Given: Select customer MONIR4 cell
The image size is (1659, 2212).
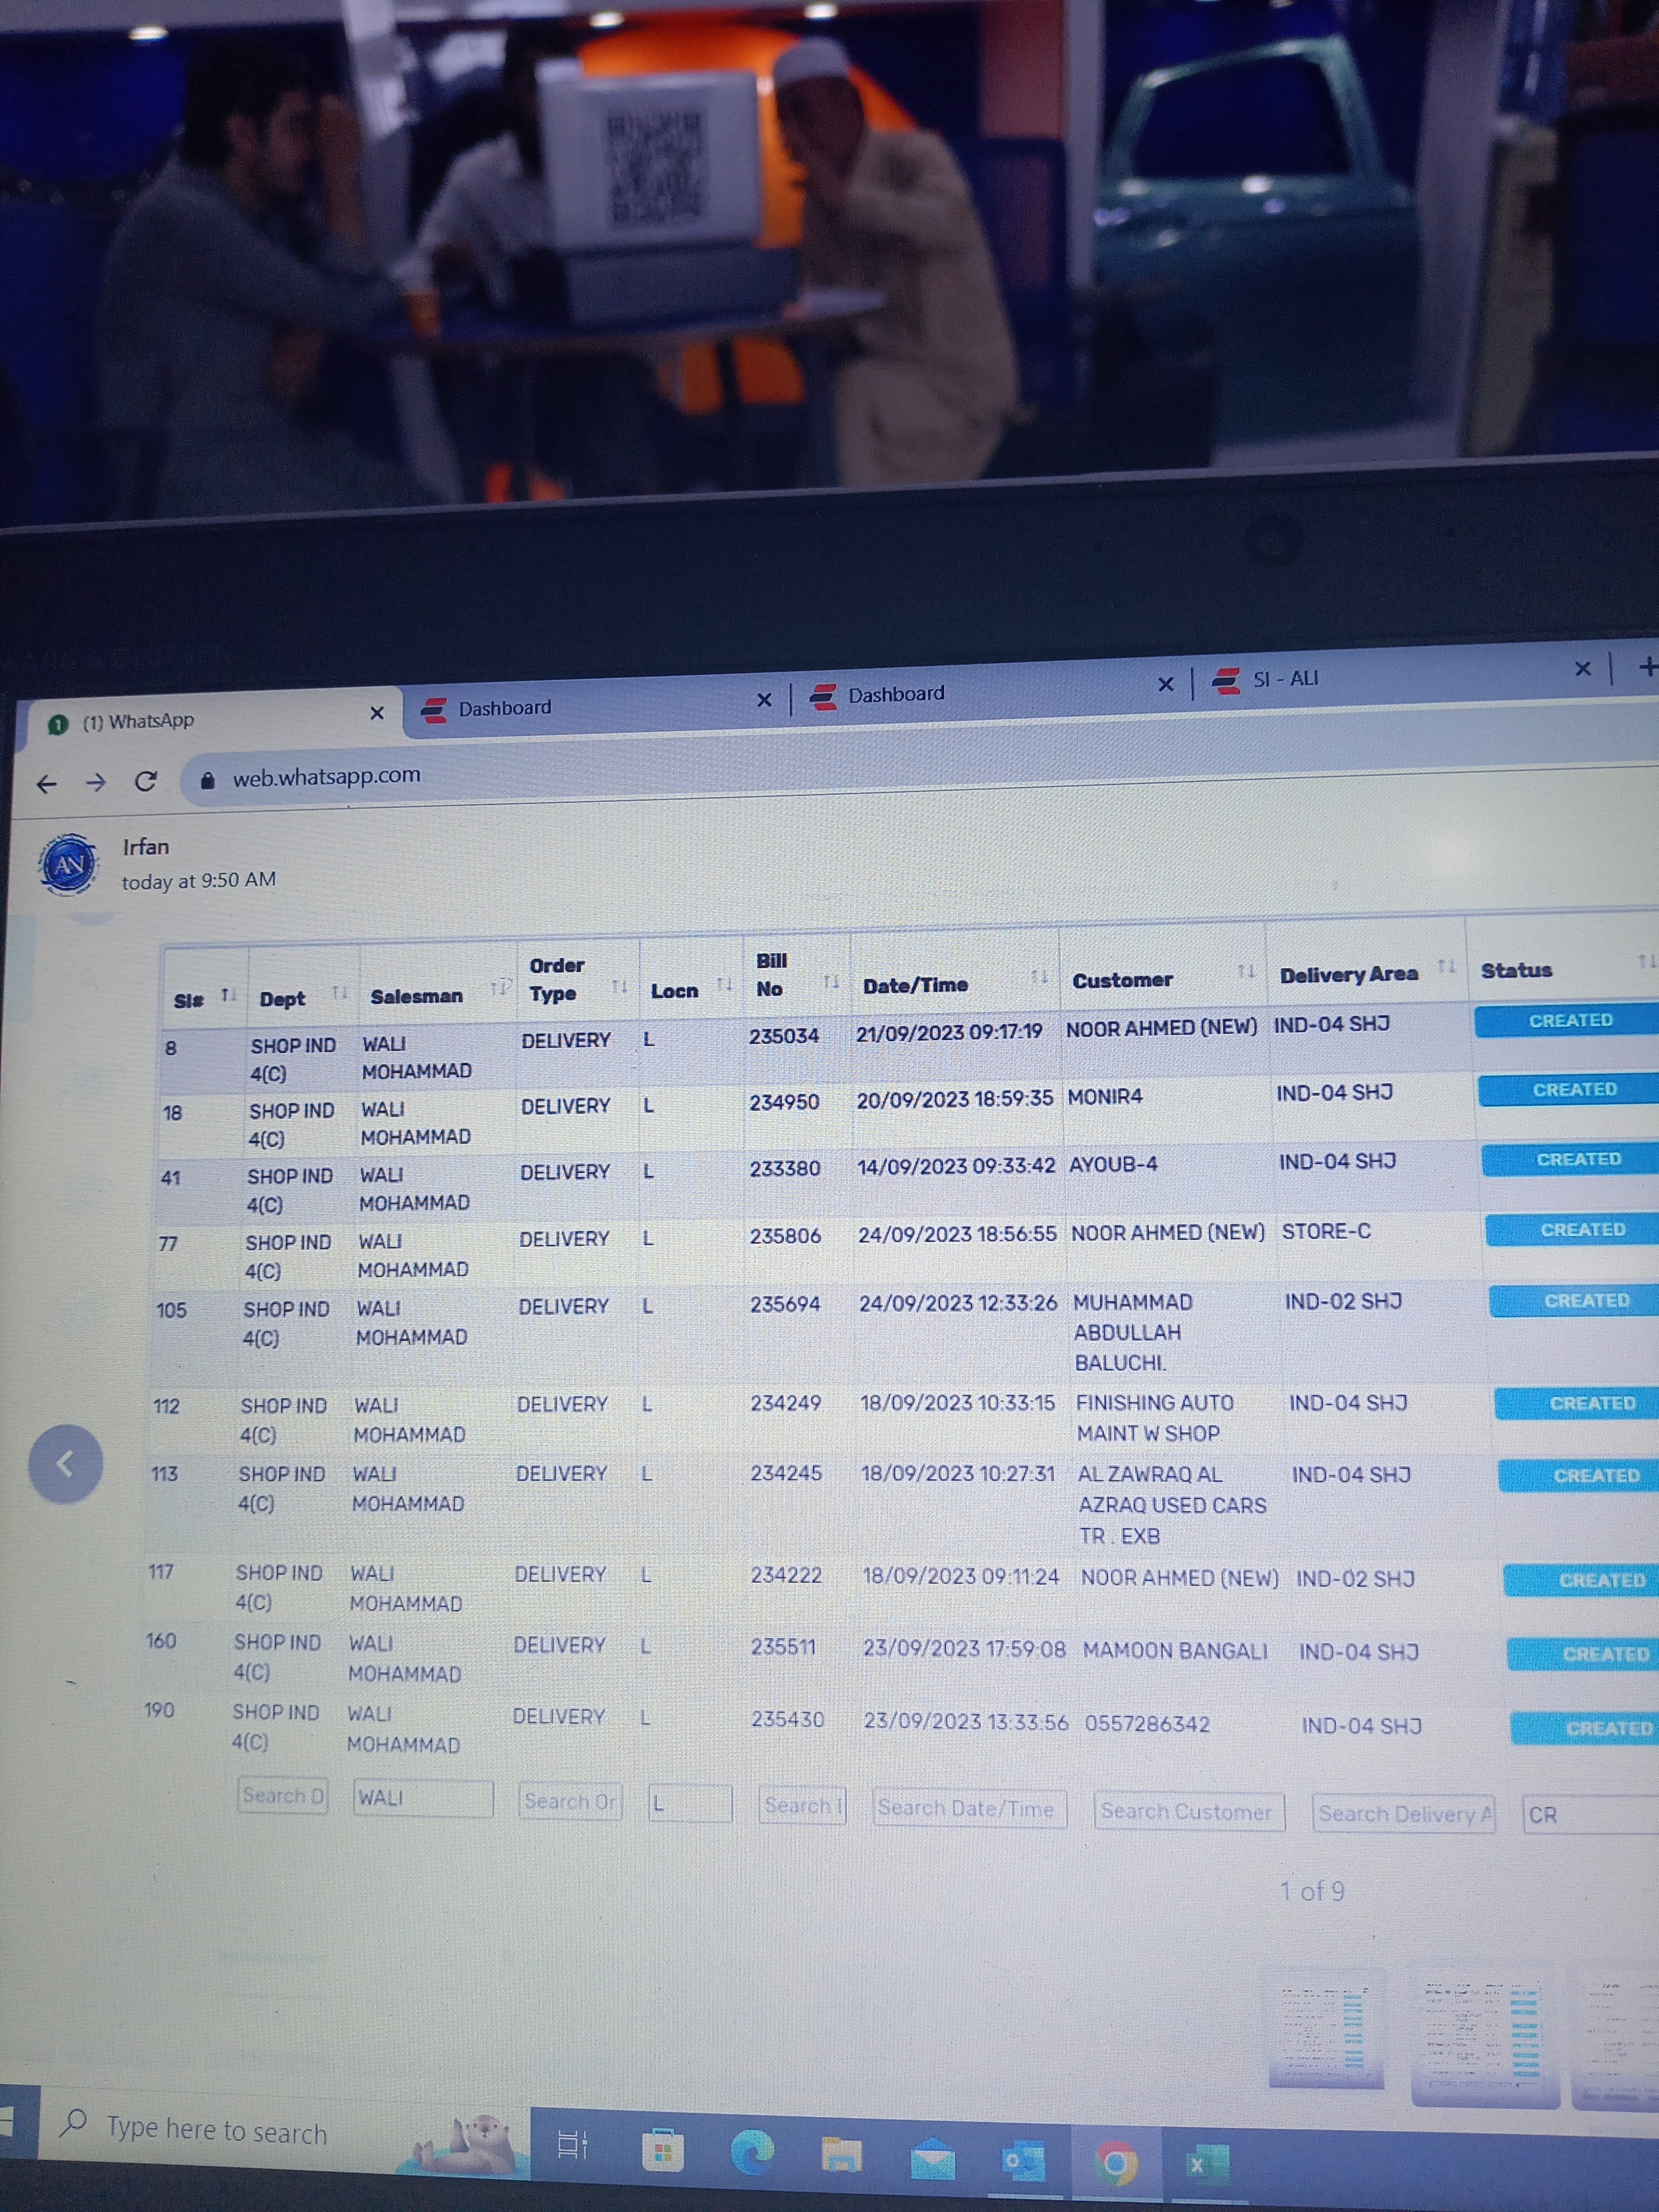Looking at the screenshot, I should pos(1105,1097).
